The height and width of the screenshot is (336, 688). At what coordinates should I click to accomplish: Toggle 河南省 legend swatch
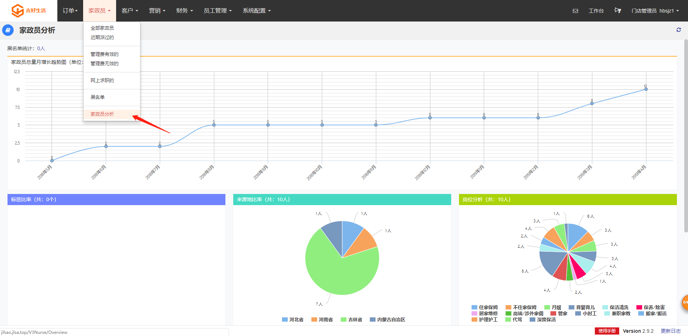coord(314,320)
